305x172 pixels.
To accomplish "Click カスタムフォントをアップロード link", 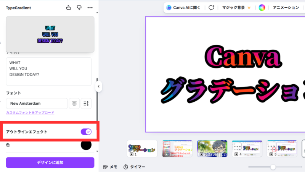I will point(30,113).
